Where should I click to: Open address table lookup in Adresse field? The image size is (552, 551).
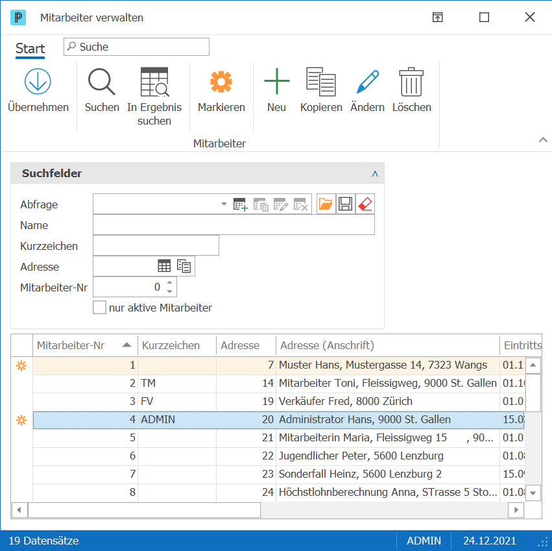click(164, 266)
